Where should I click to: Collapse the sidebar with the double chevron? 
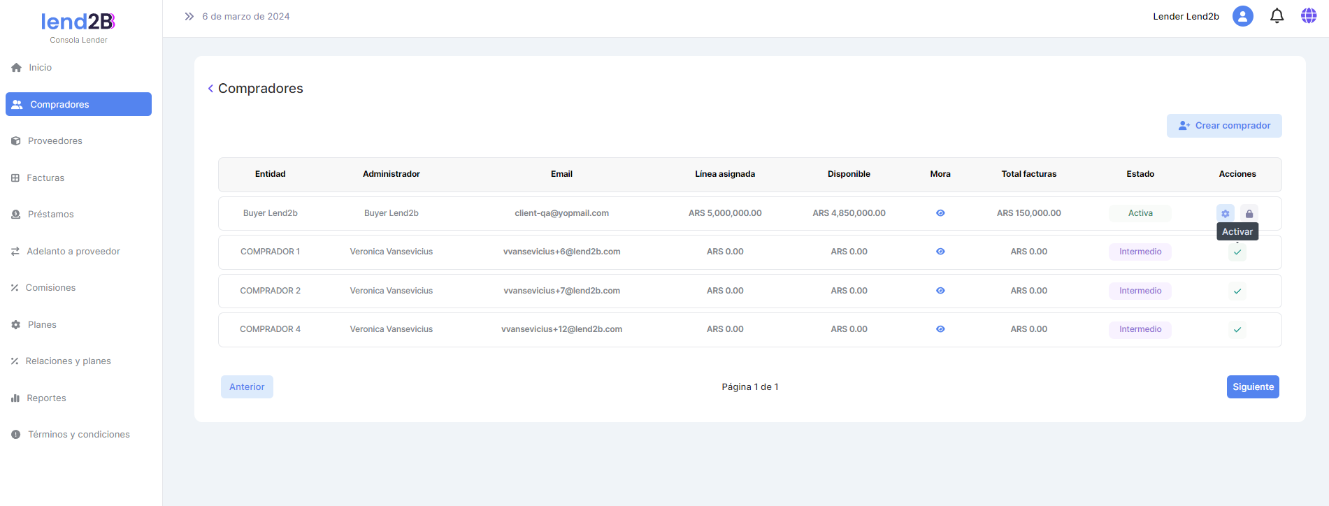click(x=189, y=16)
